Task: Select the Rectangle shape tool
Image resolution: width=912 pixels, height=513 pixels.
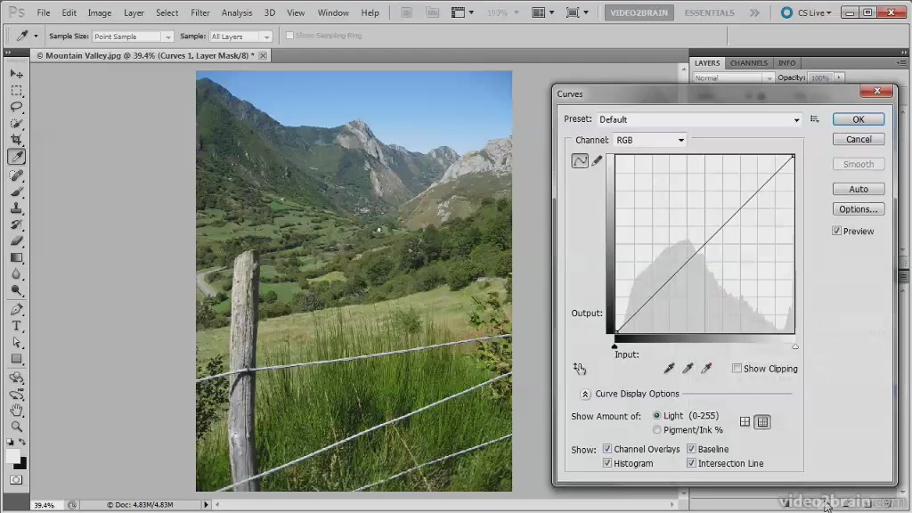Action: tap(16, 359)
